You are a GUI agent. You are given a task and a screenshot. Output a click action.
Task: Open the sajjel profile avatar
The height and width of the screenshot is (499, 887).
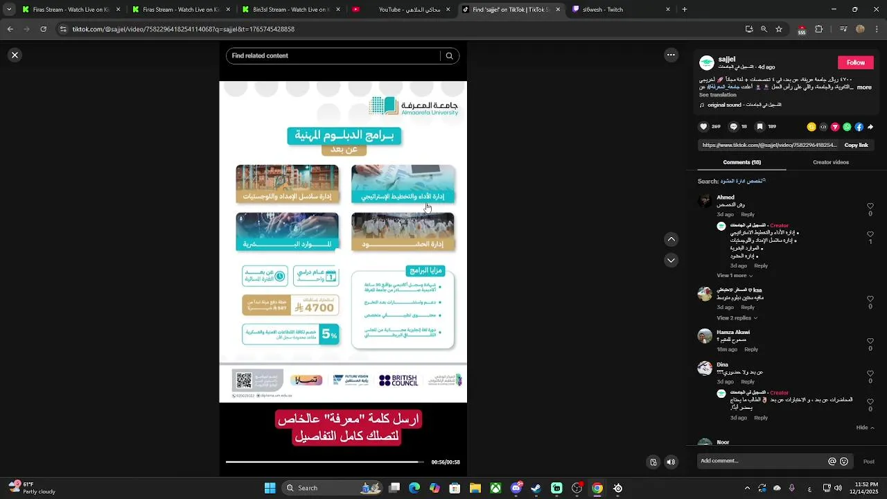706,63
